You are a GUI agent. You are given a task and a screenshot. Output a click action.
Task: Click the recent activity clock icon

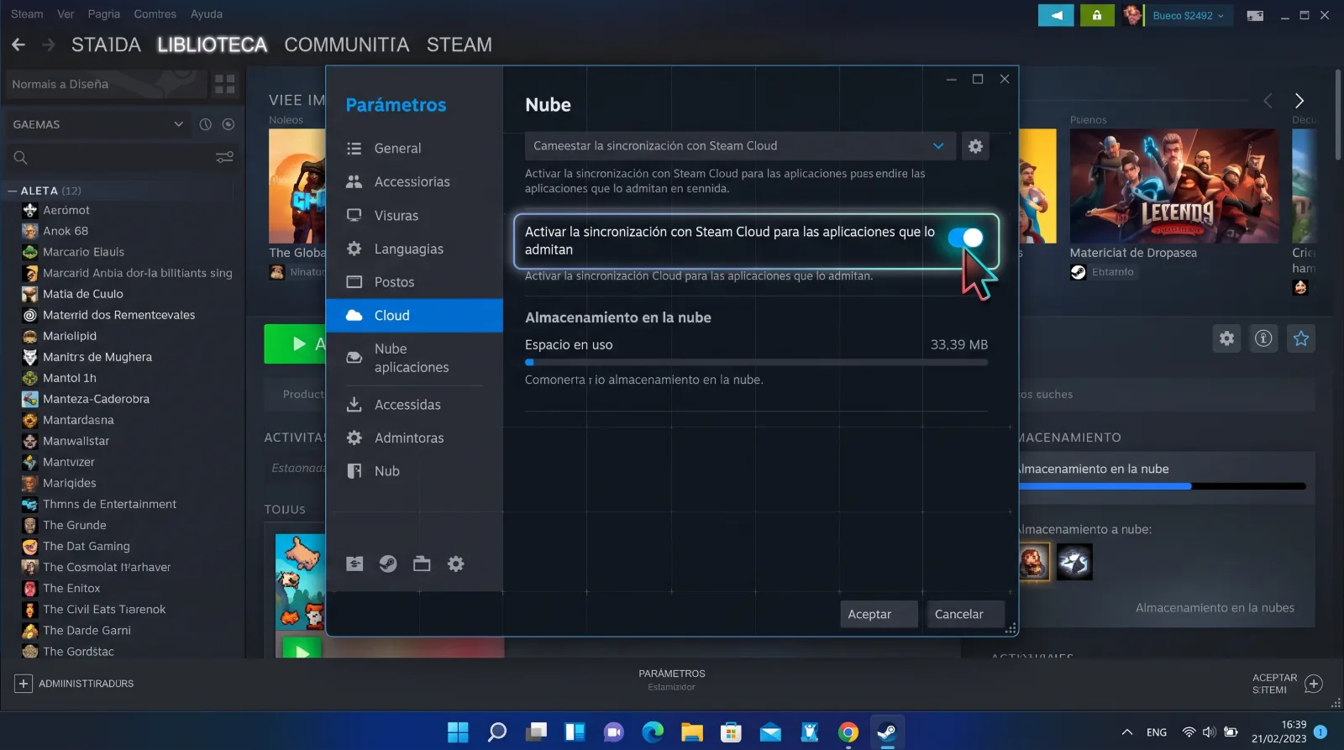coord(205,124)
